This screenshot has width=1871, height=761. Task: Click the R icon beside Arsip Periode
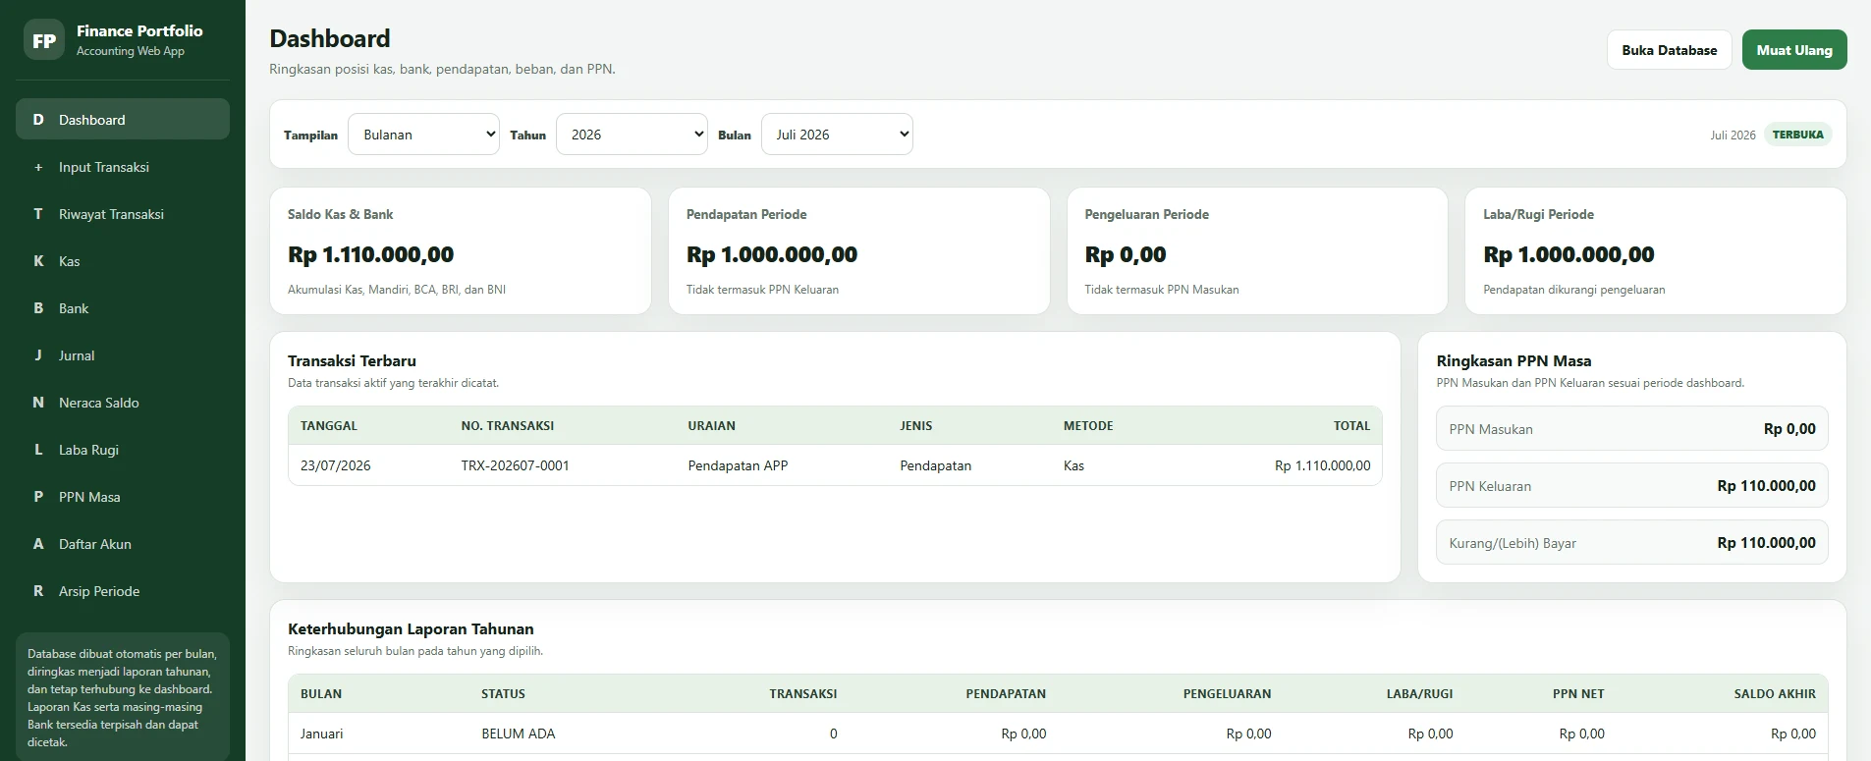(x=38, y=591)
